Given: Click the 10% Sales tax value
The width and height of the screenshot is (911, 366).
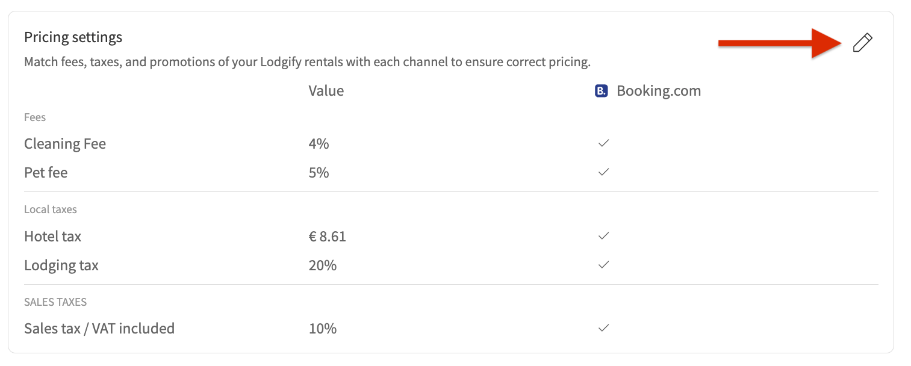Looking at the screenshot, I should [x=322, y=329].
